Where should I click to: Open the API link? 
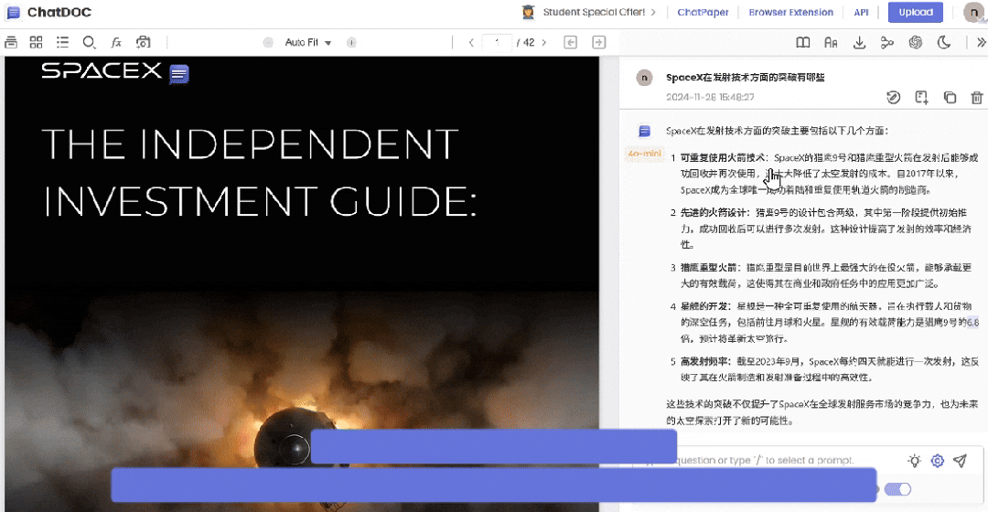(861, 12)
